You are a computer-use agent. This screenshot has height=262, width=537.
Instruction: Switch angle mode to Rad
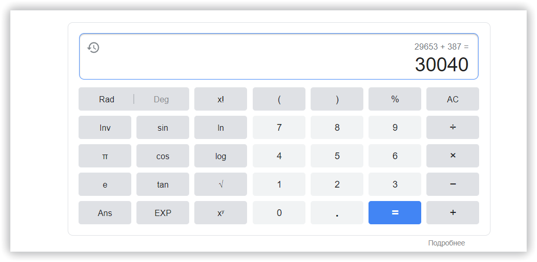point(106,99)
